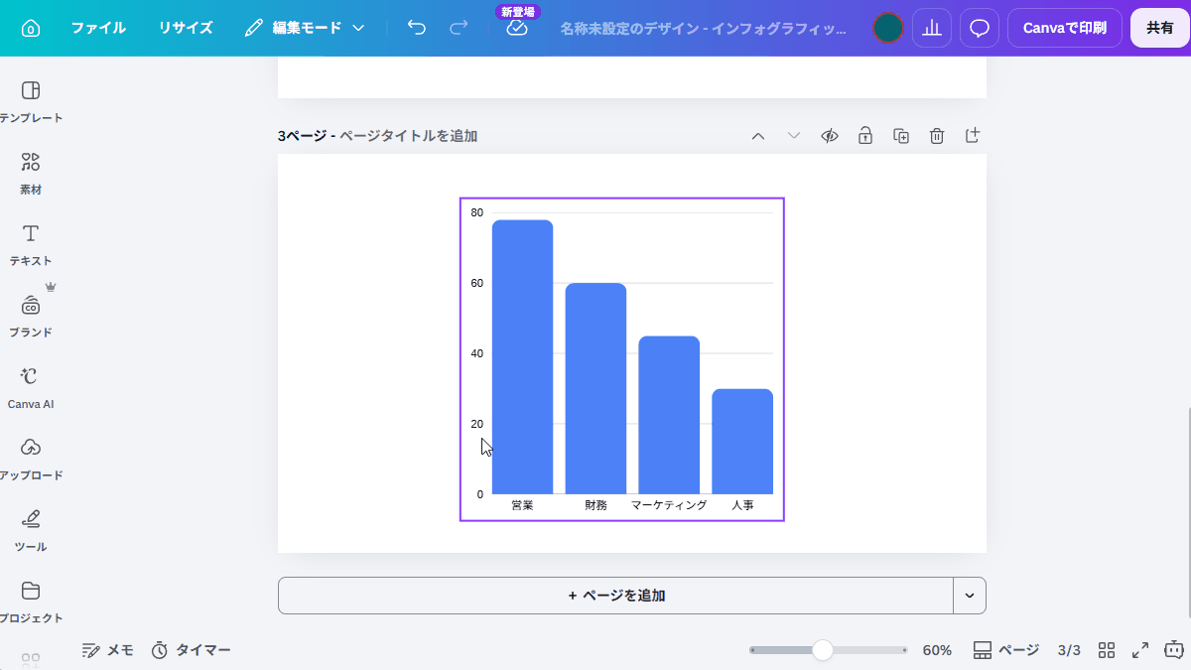Check cloud save status icon
Screen dimensions: 1191x670
pyautogui.click(x=517, y=28)
